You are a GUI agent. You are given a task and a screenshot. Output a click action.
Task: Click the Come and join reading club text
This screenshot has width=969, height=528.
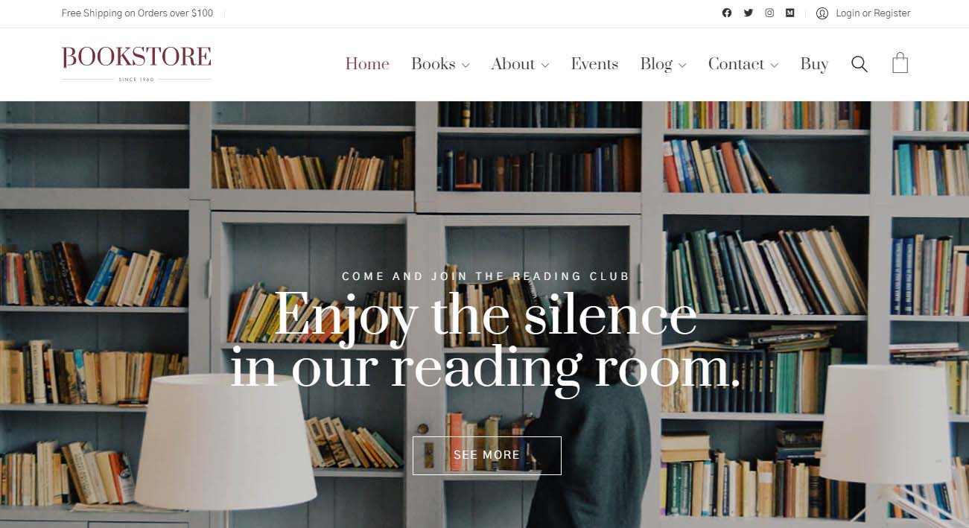[486, 276]
